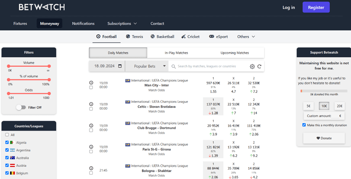Click the Algeria flag icon
The image size is (351, 179).
point(12,142)
